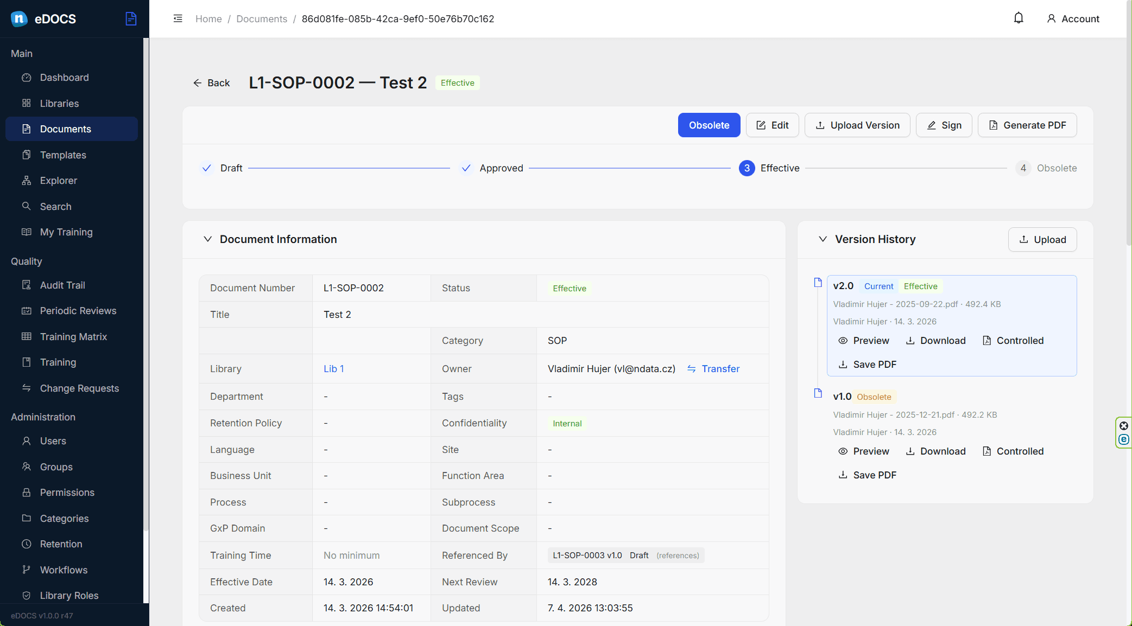Preview version v1.0
1132x626 pixels.
tap(864, 451)
